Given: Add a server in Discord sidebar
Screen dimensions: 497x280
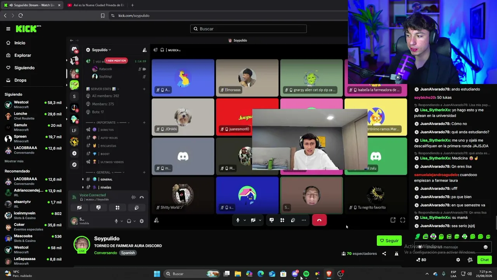Looking at the screenshot, I should [74, 153].
